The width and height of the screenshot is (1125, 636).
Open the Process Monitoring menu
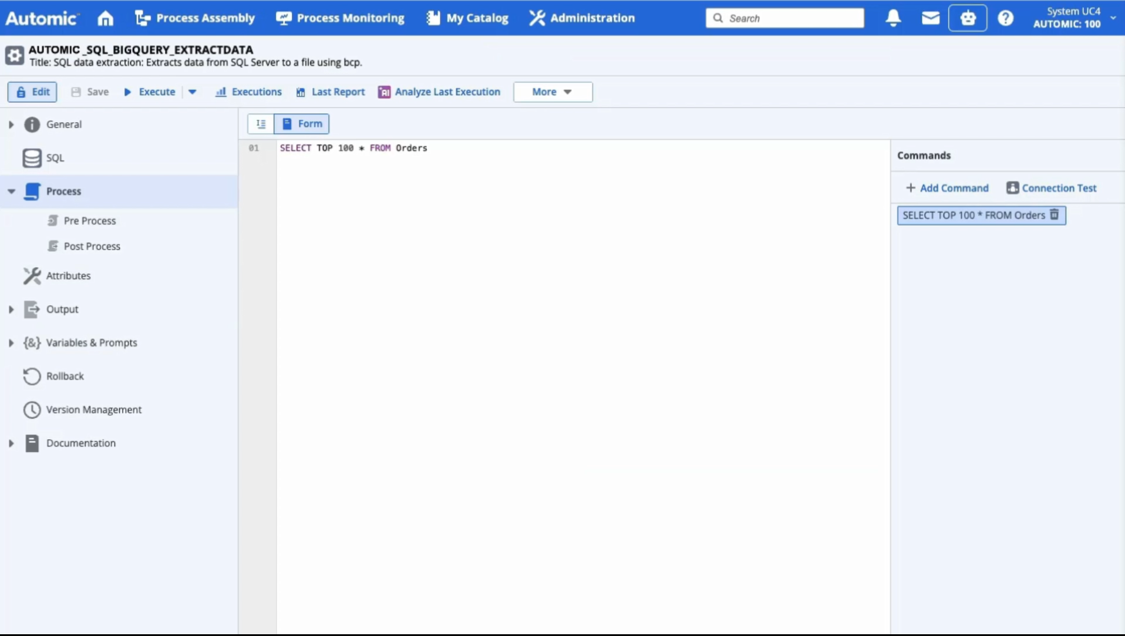click(341, 18)
